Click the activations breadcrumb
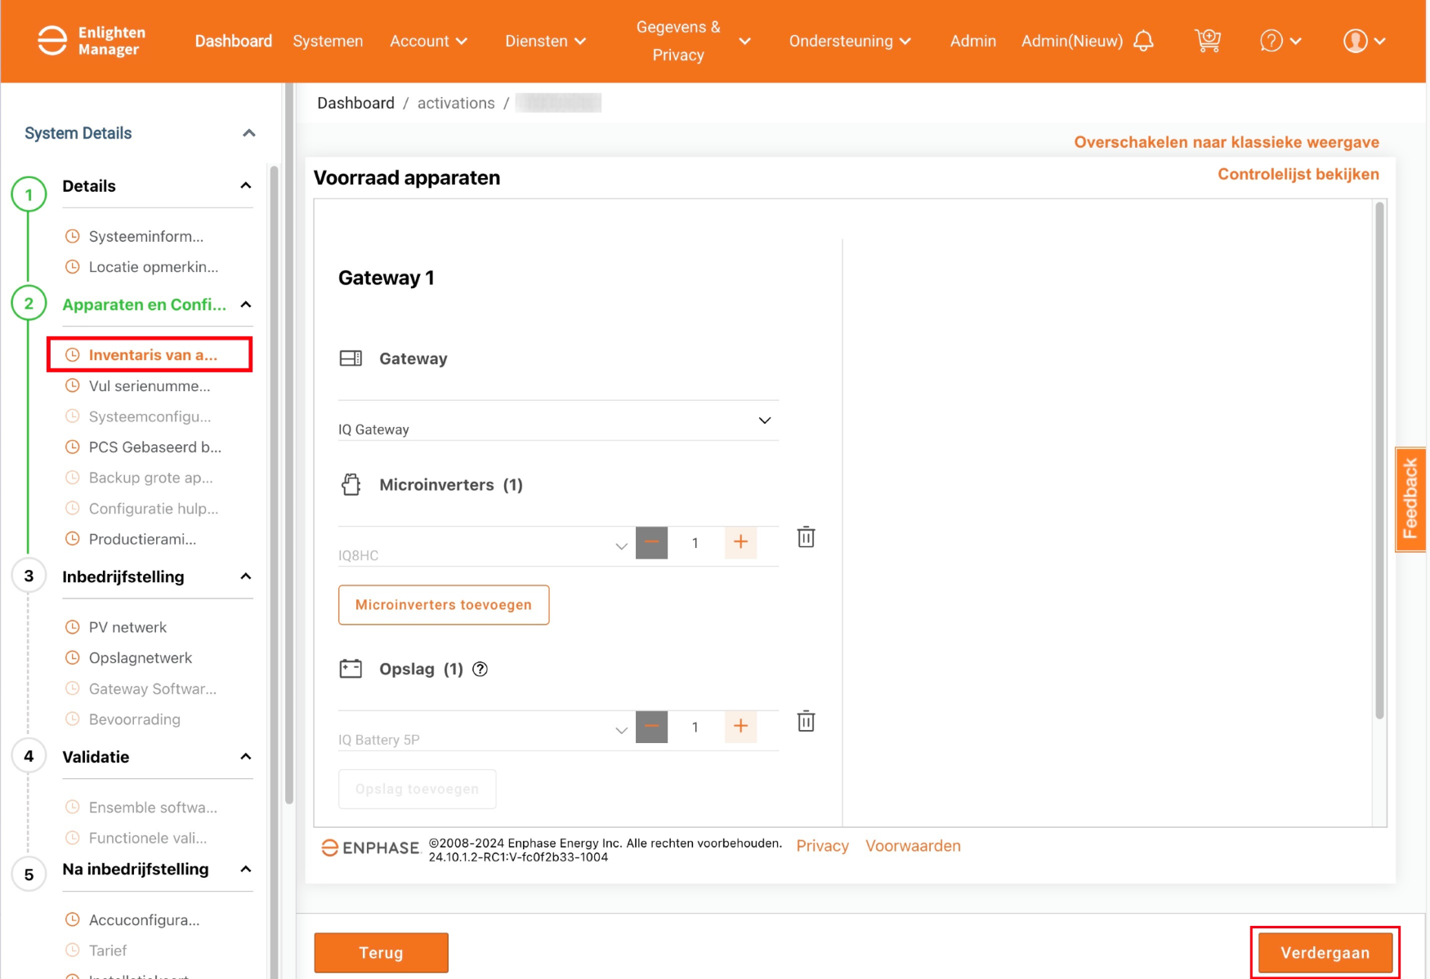Image resolution: width=1430 pixels, height=979 pixels. tap(456, 103)
